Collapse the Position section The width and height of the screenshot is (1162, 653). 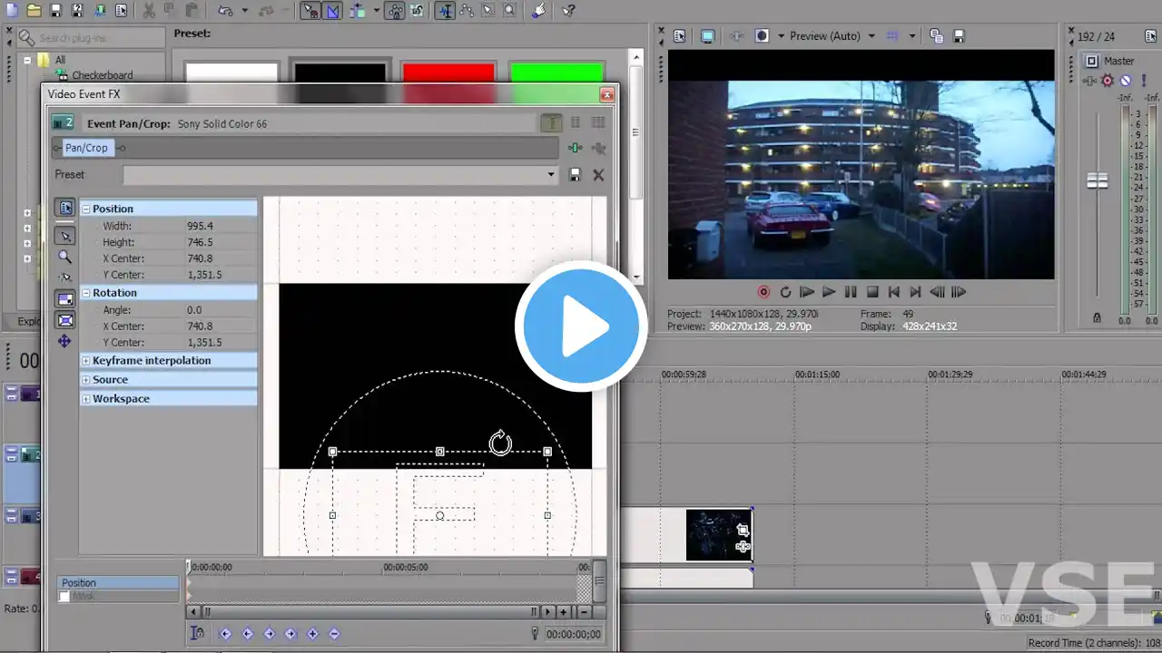(x=86, y=209)
